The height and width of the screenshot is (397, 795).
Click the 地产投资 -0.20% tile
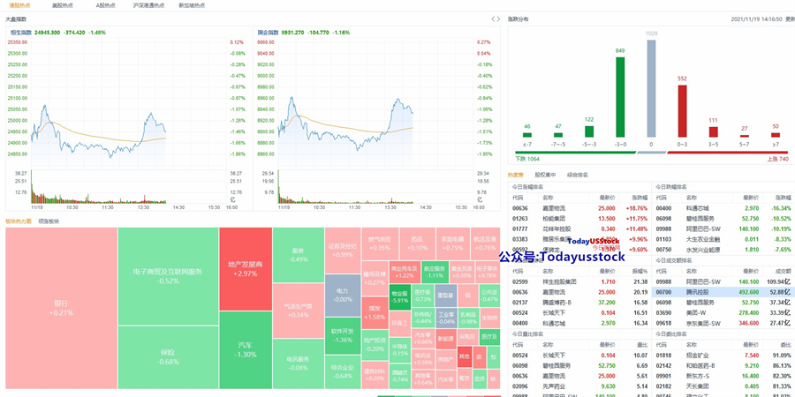(x=375, y=344)
